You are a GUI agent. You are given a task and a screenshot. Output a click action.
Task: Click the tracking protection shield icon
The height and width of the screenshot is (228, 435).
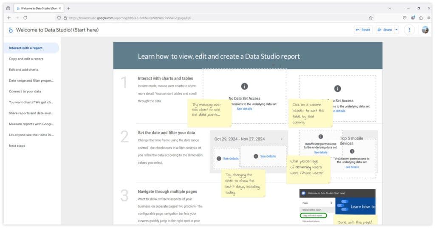click(59, 18)
